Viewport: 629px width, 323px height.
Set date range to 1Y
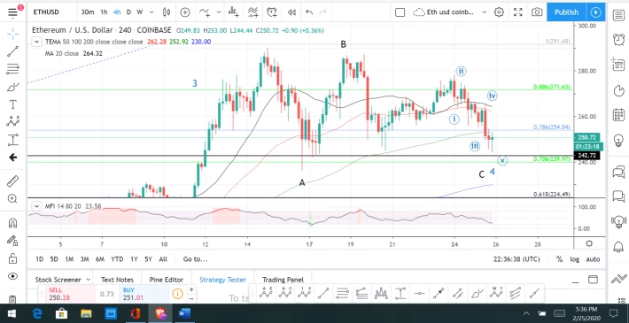(x=134, y=259)
